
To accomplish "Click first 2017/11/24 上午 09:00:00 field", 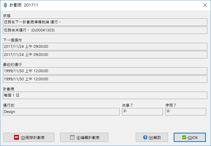I will click(x=105, y=47).
